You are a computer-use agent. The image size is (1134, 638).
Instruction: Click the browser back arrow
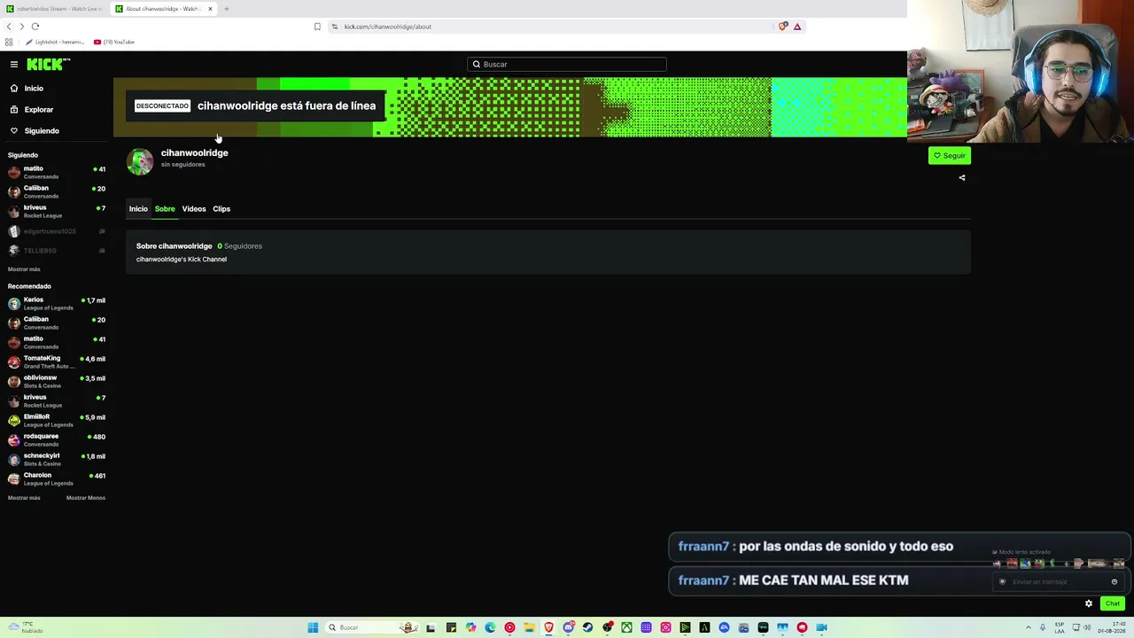tap(9, 27)
